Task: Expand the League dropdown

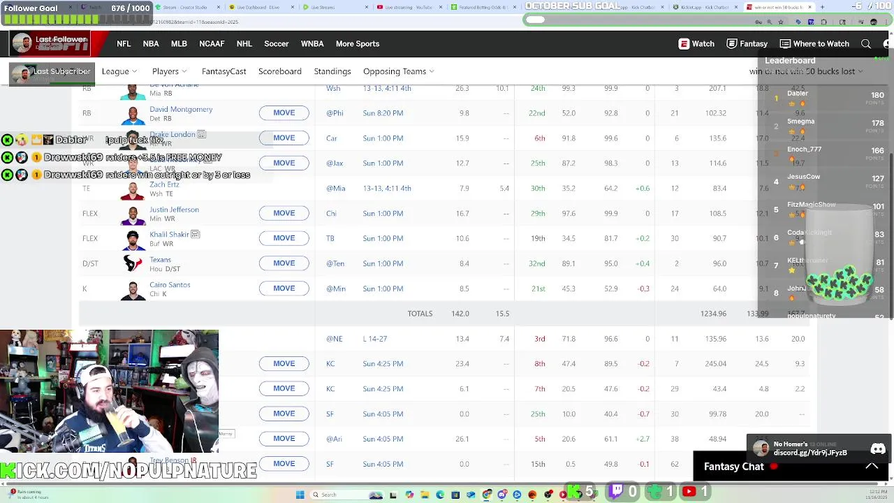Action: [x=119, y=71]
